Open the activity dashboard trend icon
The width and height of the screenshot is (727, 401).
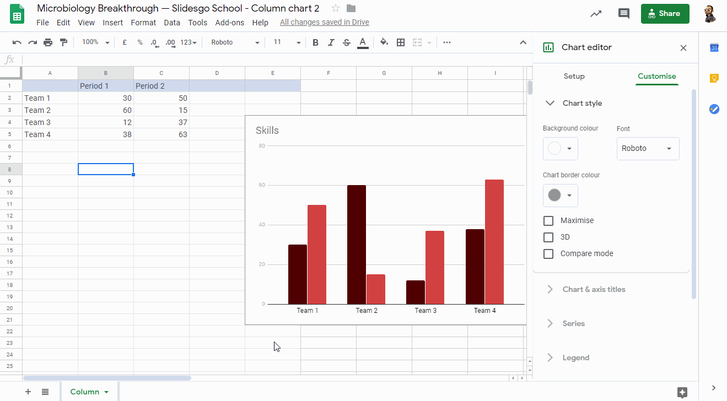tap(596, 14)
